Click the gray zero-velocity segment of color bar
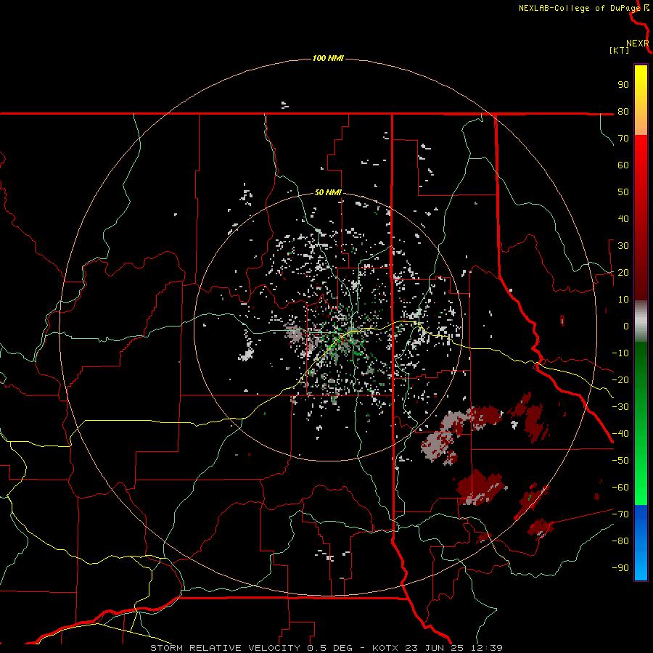The height and width of the screenshot is (653, 653). [x=641, y=321]
